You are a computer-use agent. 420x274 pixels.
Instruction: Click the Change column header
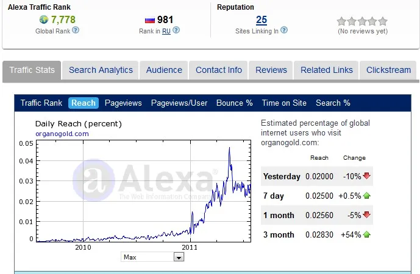354,158
